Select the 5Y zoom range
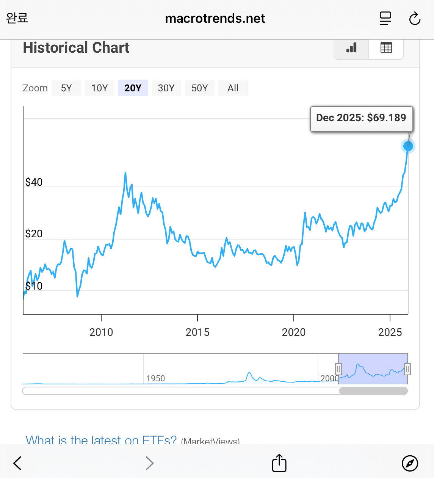434x478 pixels. pyautogui.click(x=66, y=88)
